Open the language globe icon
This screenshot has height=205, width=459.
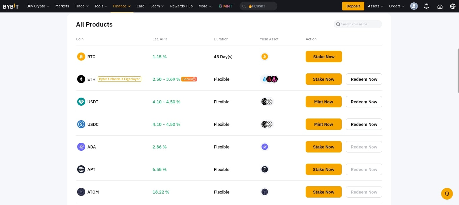coord(453,6)
